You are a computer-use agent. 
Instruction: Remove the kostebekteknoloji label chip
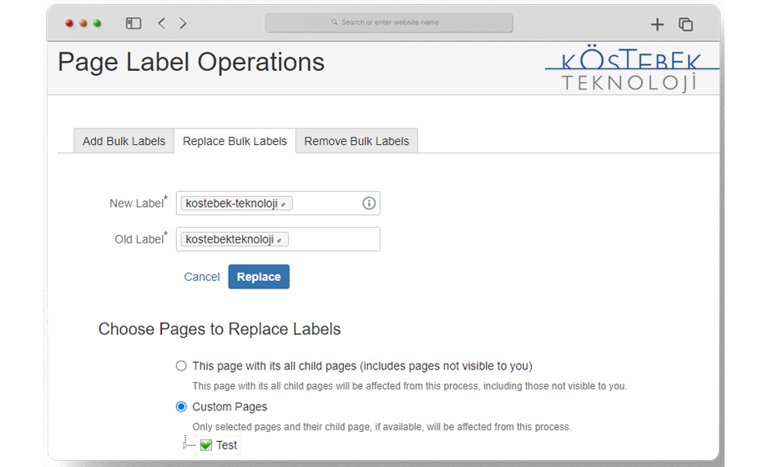279,240
